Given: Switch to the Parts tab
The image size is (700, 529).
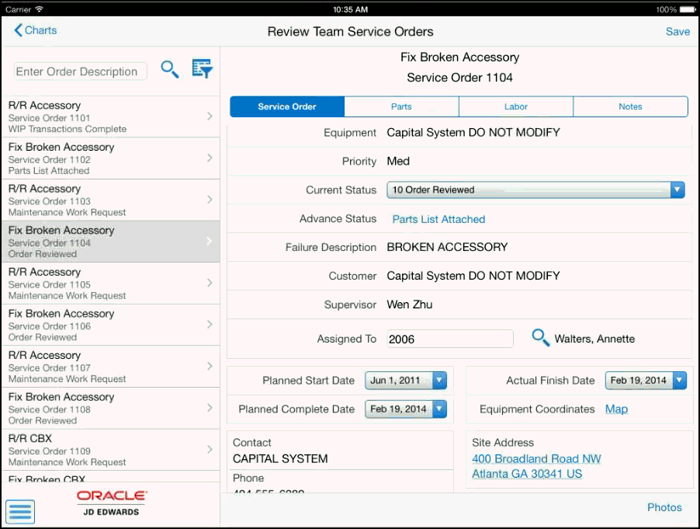Looking at the screenshot, I should [401, 106].
